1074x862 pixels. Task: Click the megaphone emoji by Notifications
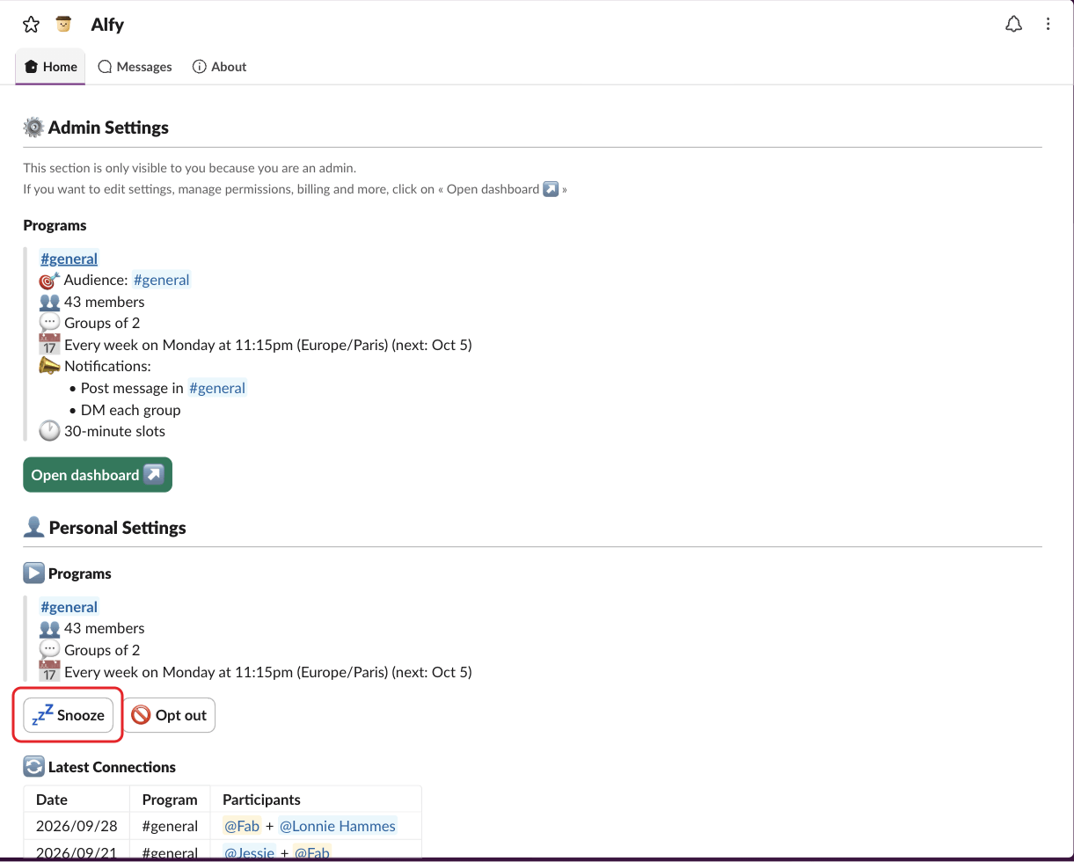point(49,366)
